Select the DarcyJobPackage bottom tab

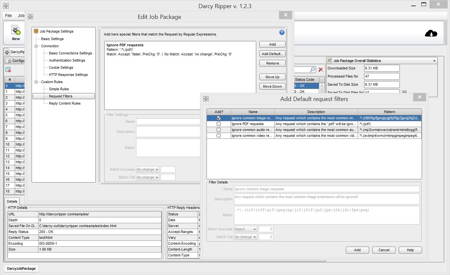(21, 268)
